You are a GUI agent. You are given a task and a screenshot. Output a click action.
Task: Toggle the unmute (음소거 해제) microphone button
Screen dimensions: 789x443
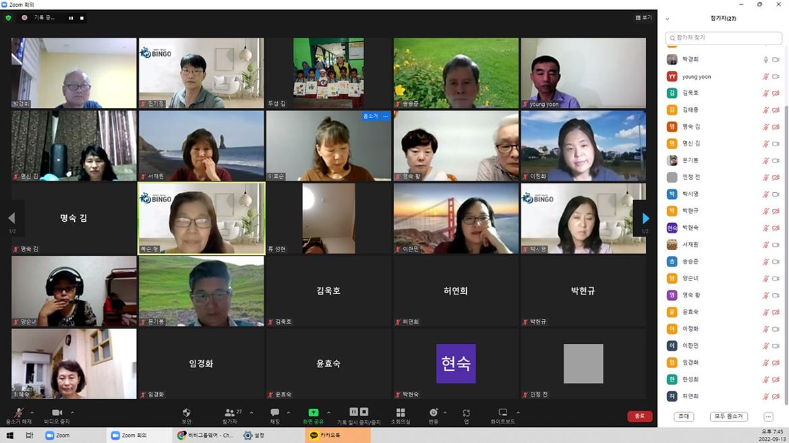click(19, 413)
